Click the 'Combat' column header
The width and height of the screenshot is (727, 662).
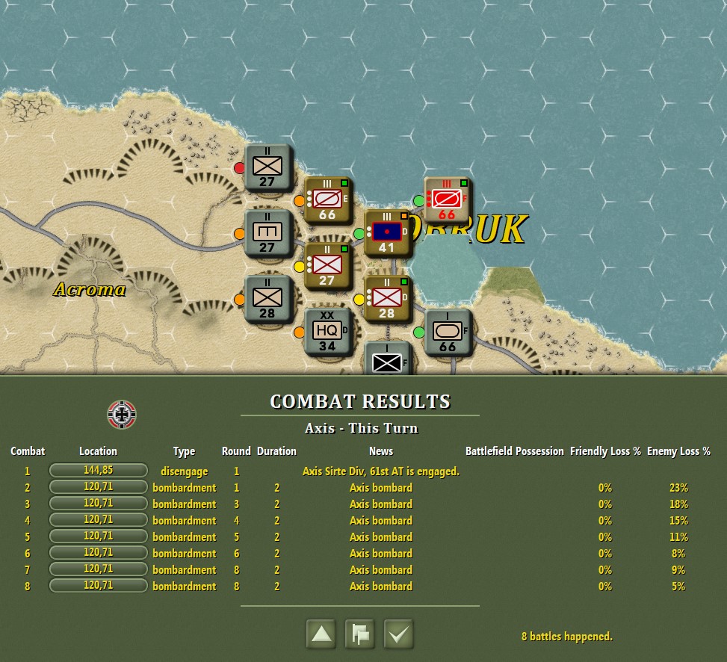click(28, 451)
